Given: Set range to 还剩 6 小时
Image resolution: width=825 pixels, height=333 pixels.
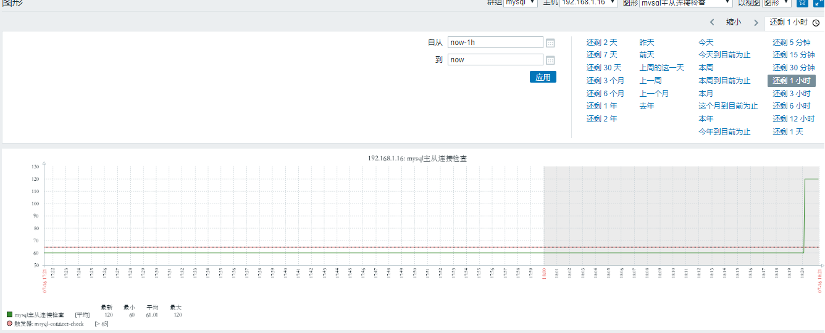Looking at the screenshot, I should 792,106.
